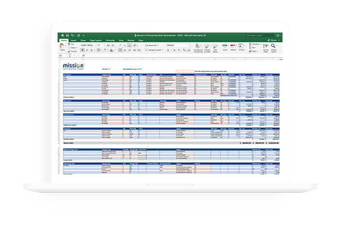Click the Share button
The width and height of the screenshot is (340, 226).
click(272, 40)
